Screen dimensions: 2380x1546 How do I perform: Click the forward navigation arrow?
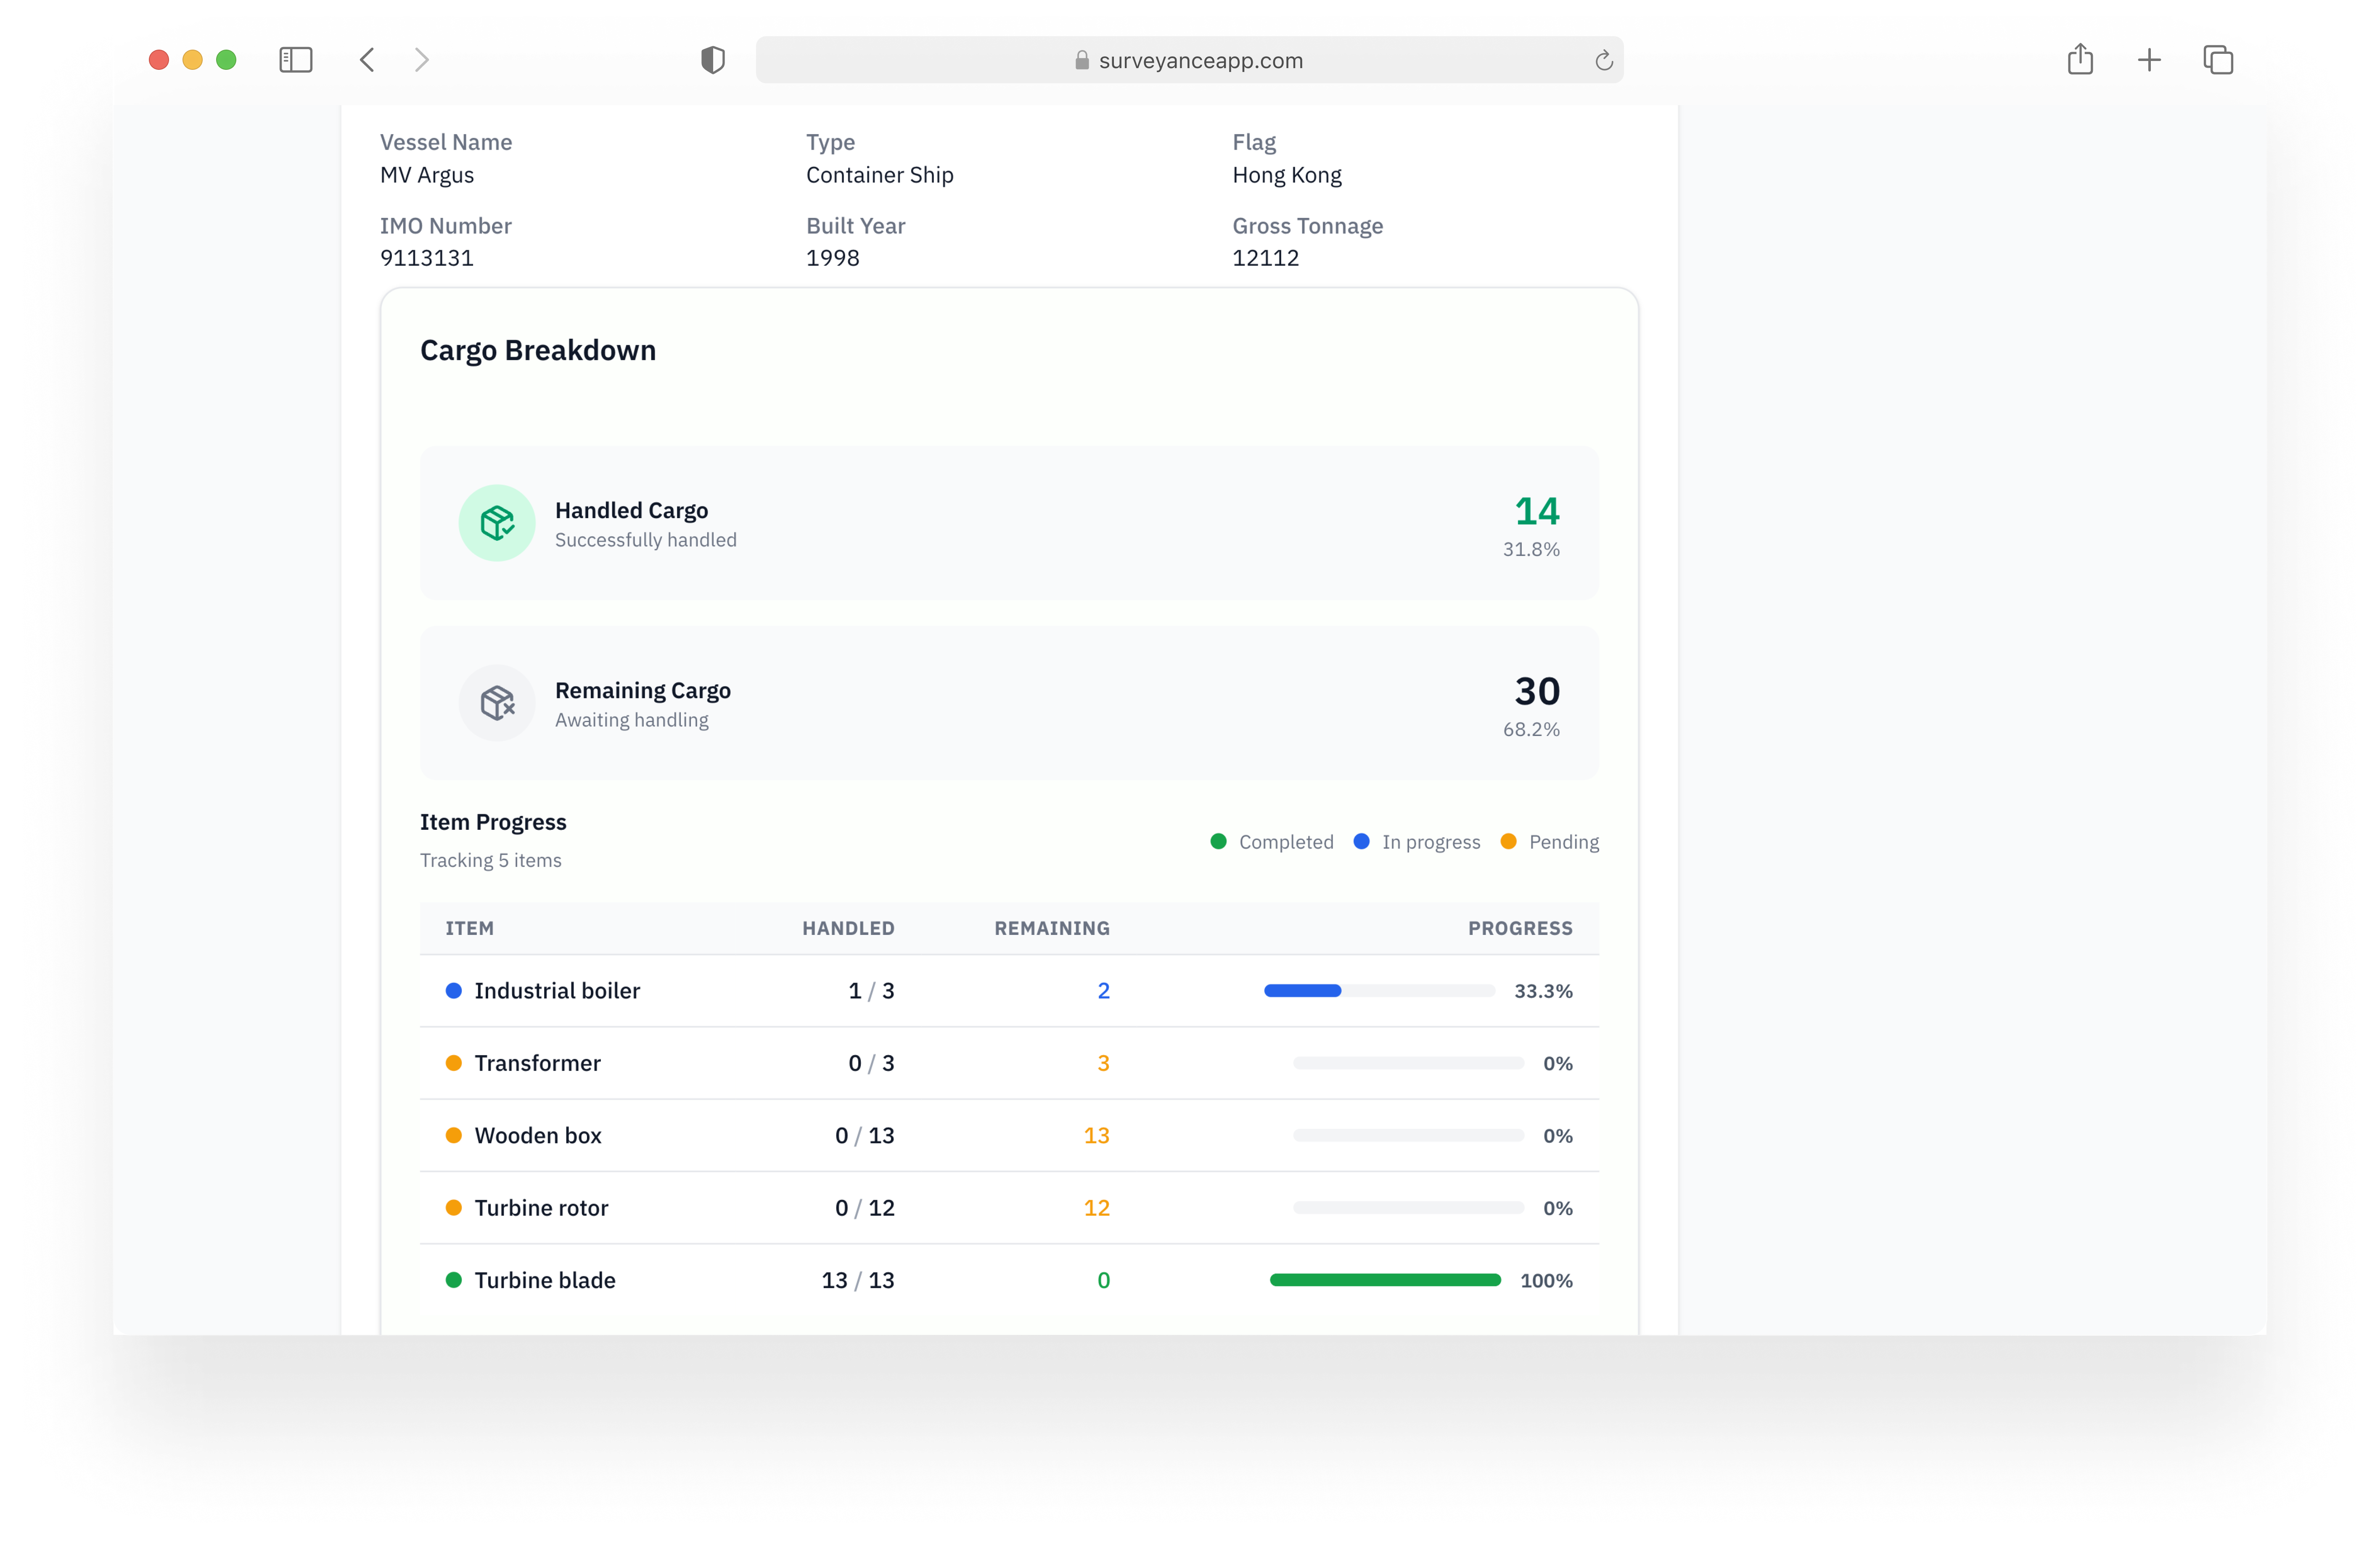tap(422, 60)
